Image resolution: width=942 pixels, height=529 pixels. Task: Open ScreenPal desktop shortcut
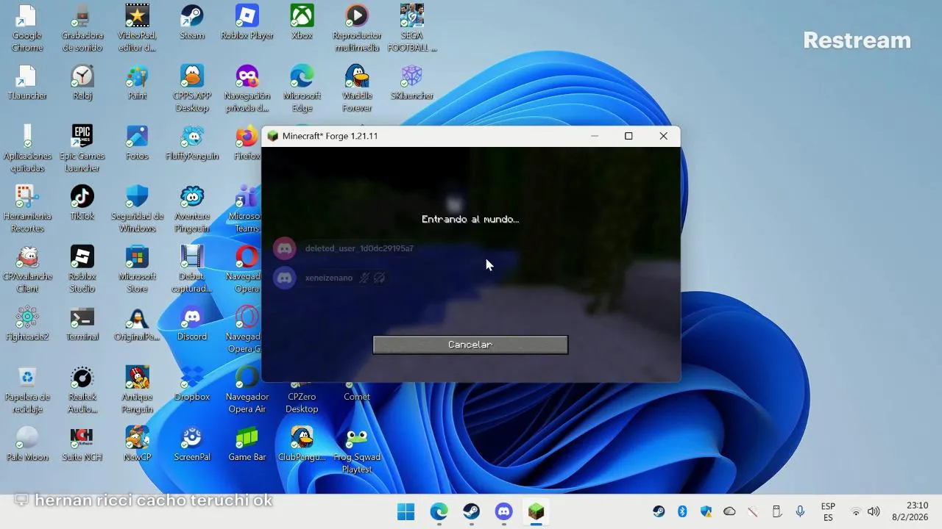[x=192, y=444]
